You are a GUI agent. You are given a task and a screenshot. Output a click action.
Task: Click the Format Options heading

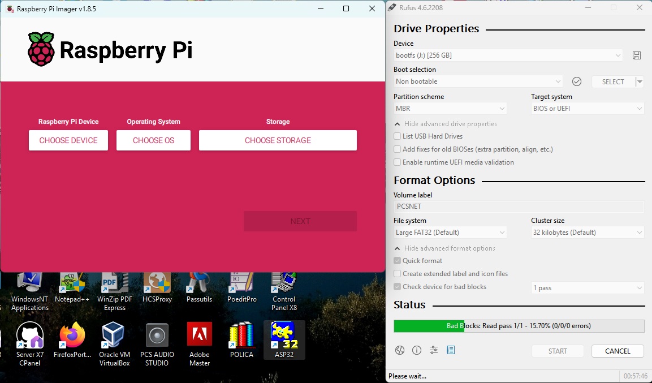tap(434, 180)
